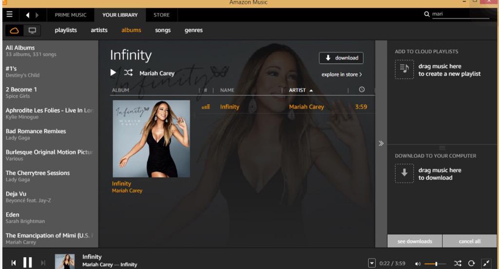Screen dimensions: 499x269
Task: Show playlists view
Action: pos(66,30)
